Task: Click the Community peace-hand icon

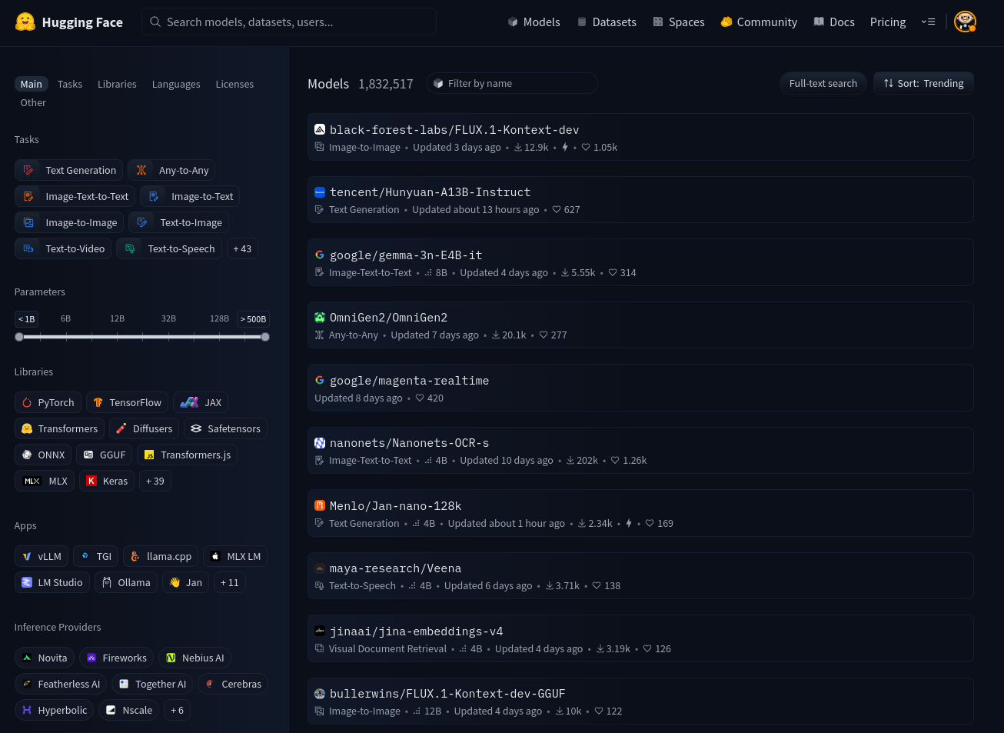Action: 726,22
